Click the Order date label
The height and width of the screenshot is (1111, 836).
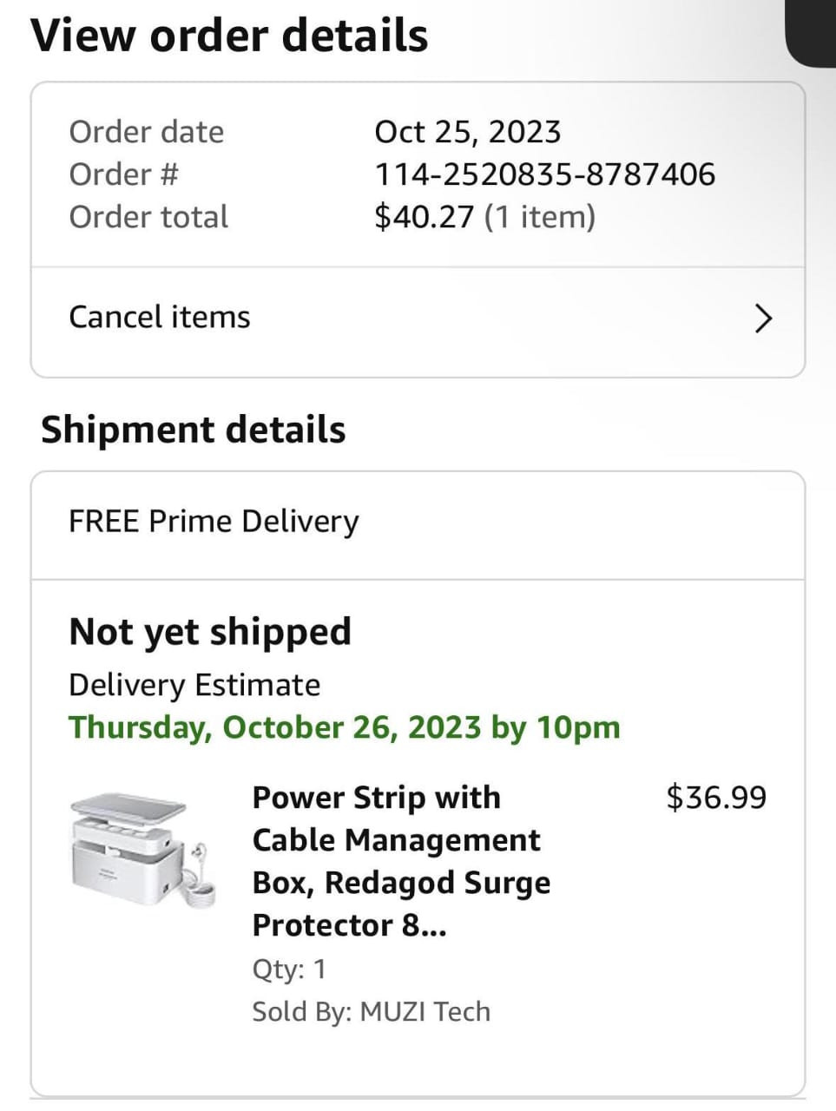click(x=146, y=132)
